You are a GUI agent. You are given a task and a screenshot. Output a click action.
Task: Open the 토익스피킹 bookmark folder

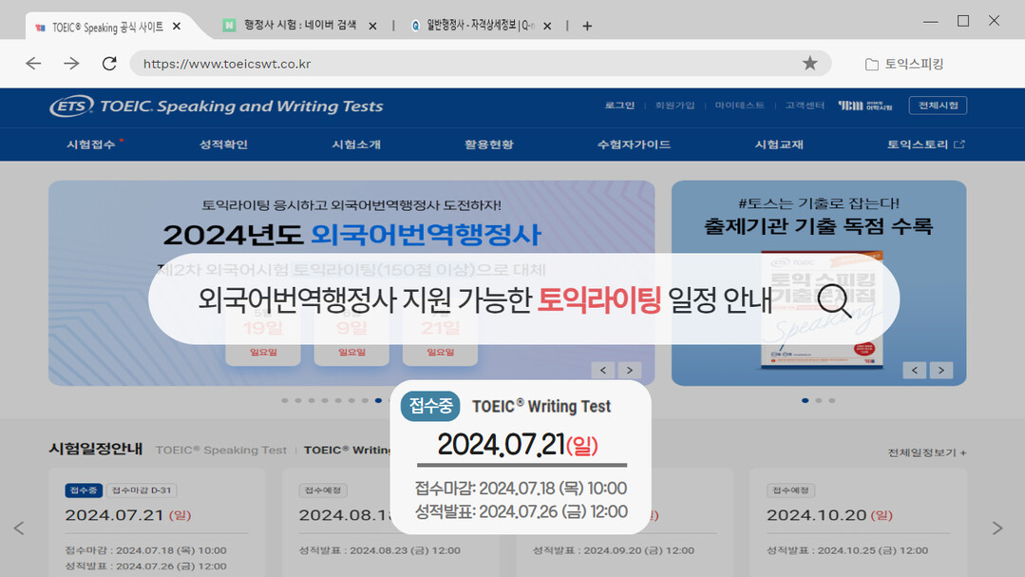point(903,64)
